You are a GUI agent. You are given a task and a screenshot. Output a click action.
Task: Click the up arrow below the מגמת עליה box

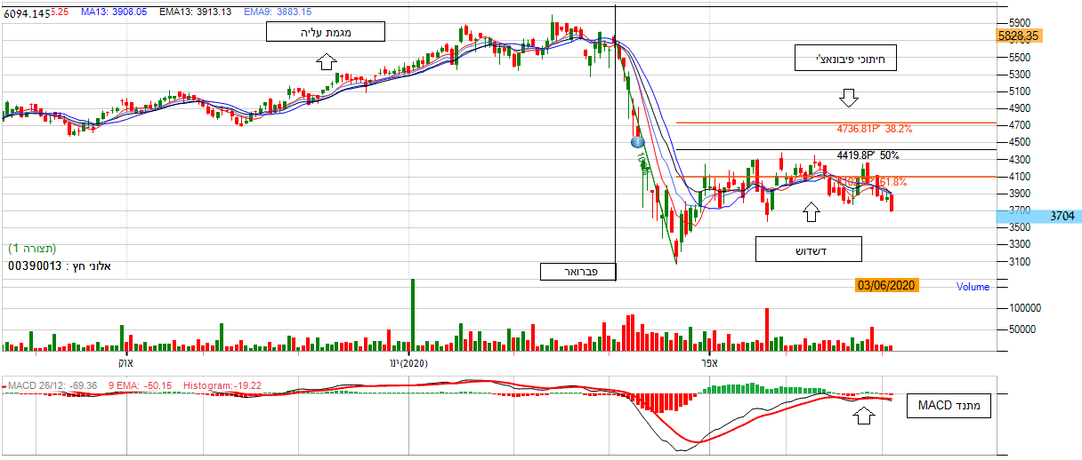click(326, 61)
